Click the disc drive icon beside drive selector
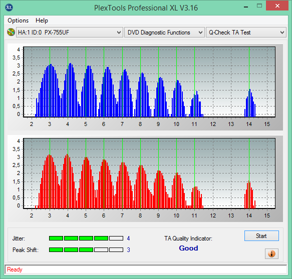This screenshot has height=279, width=292. point(11,32)
